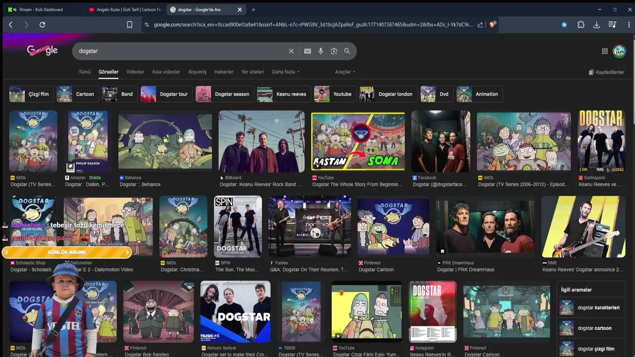Open the Yer siteleri search tab

click(253, 72)
